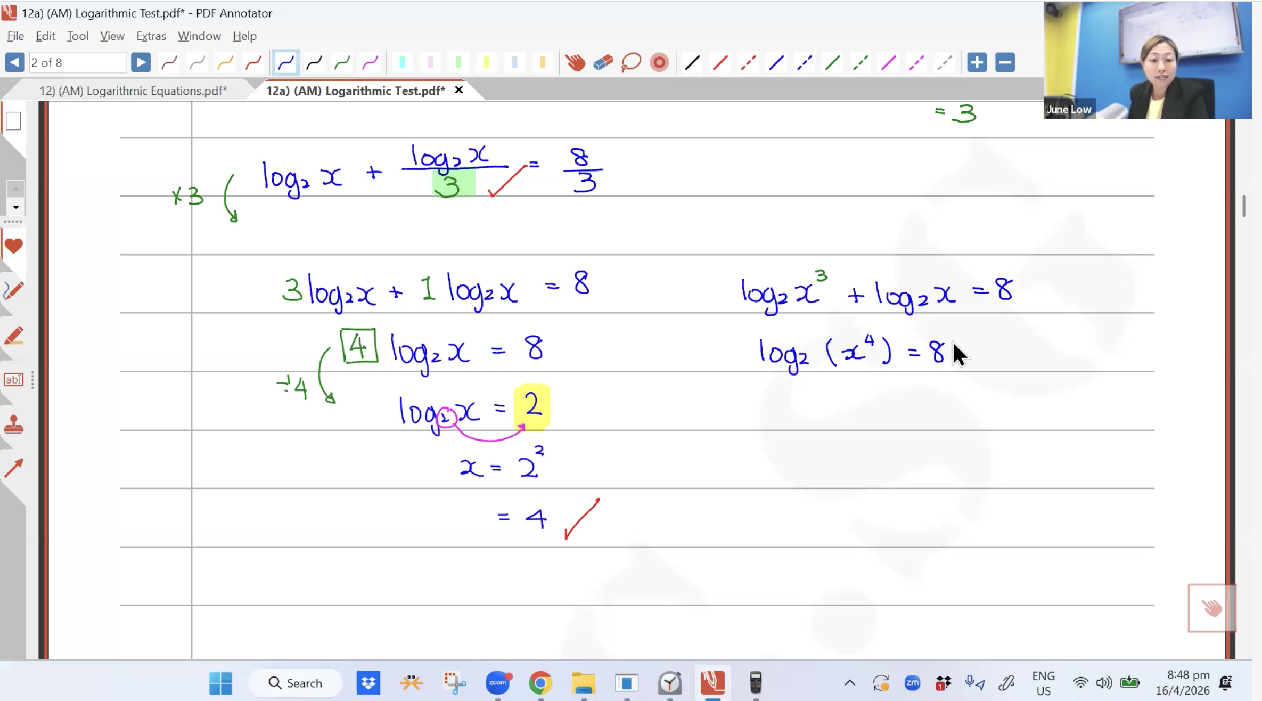Viewport: 1262px width, 701px height.
Task: Click the page number field
Action: (78, 63)
